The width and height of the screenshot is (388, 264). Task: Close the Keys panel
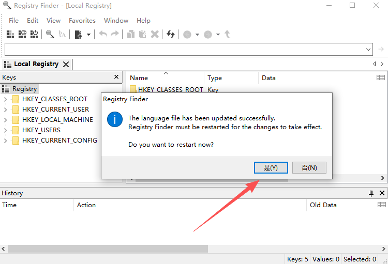[116, 77]
